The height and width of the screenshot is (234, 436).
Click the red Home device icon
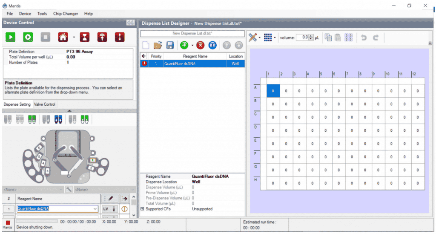pyautogui.click(x=63, y=37)
